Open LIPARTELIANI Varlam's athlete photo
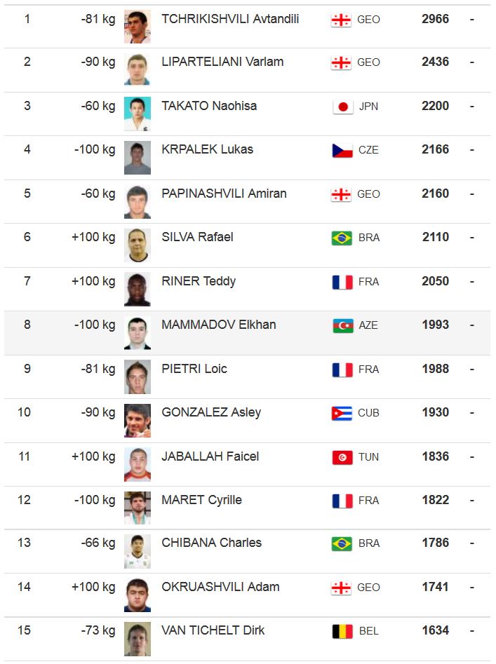 138,70
